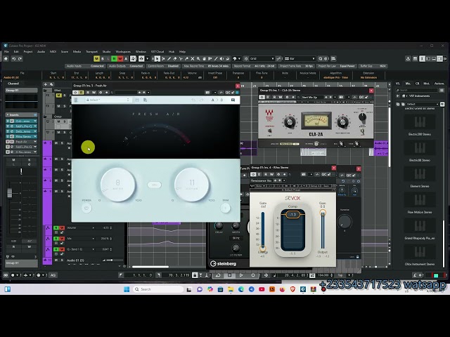Select the Object Selection arrow tool

[157, 59]
